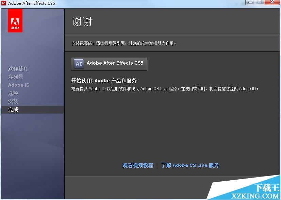
Task: Click the 开始使用: Adobe 产品和服务 heading
Action: coord(104,81)
